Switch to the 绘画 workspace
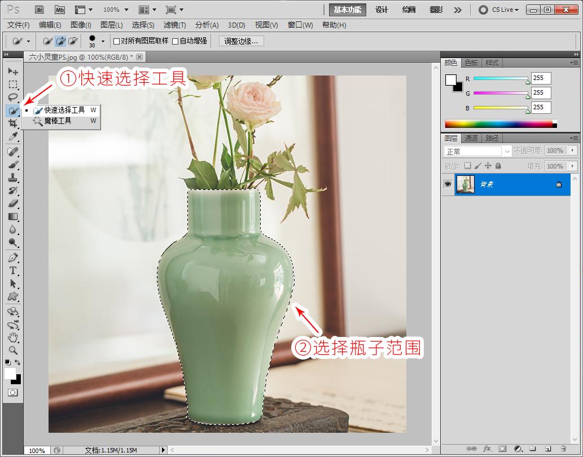 pyautogui.click(x=409, y=10)
